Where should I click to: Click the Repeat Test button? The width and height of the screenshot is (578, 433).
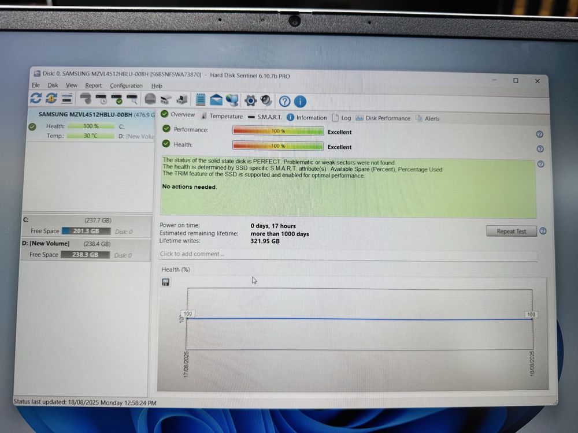(x=512, y=232)
